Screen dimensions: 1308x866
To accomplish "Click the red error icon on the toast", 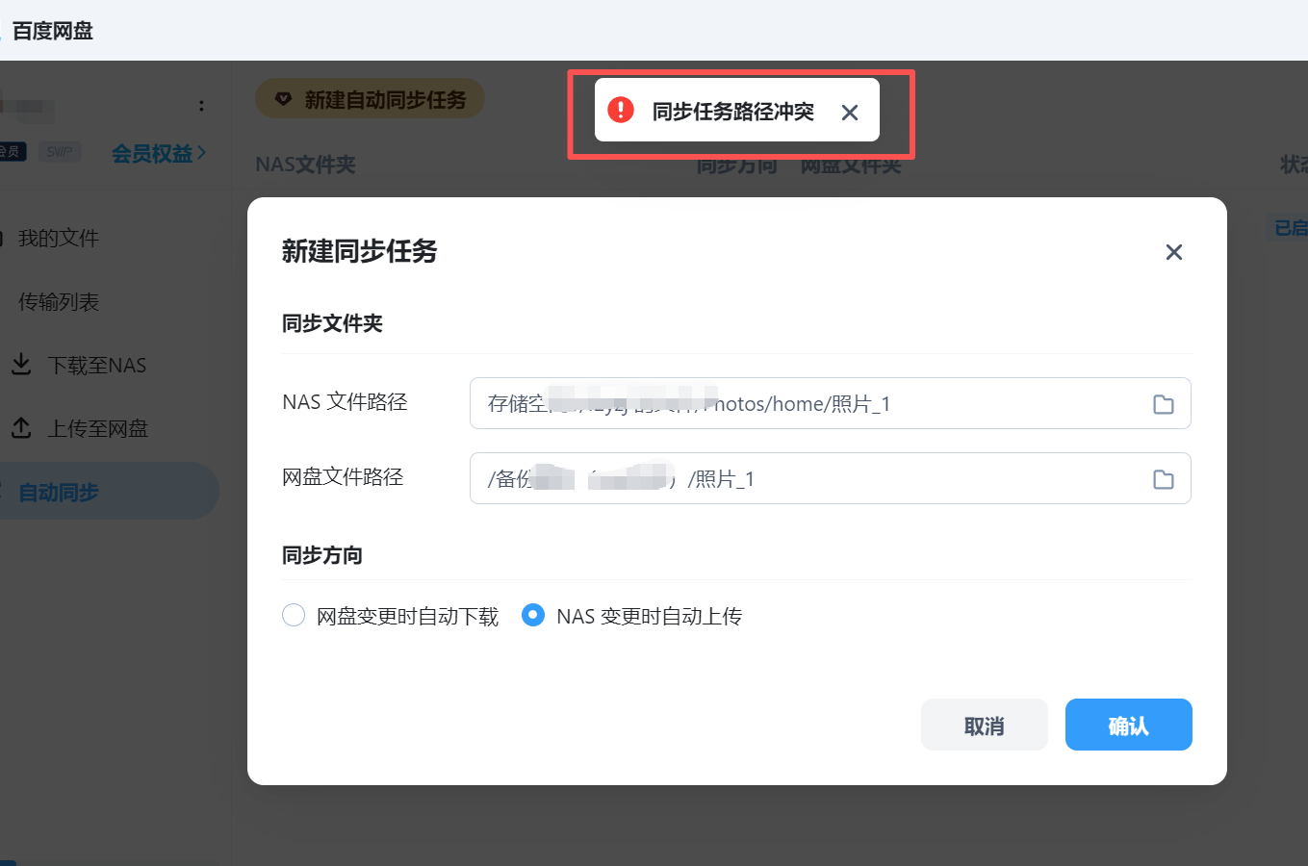I will click(621, 110).
